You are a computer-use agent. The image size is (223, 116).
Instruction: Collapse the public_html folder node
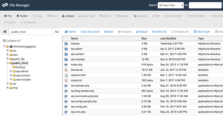click(x=8, y=63)
